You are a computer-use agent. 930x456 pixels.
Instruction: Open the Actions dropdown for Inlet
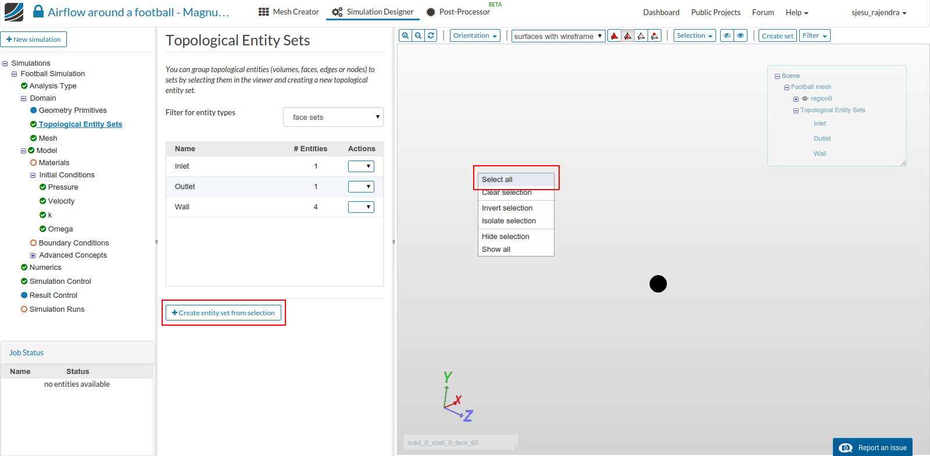[x=361, y=166]
